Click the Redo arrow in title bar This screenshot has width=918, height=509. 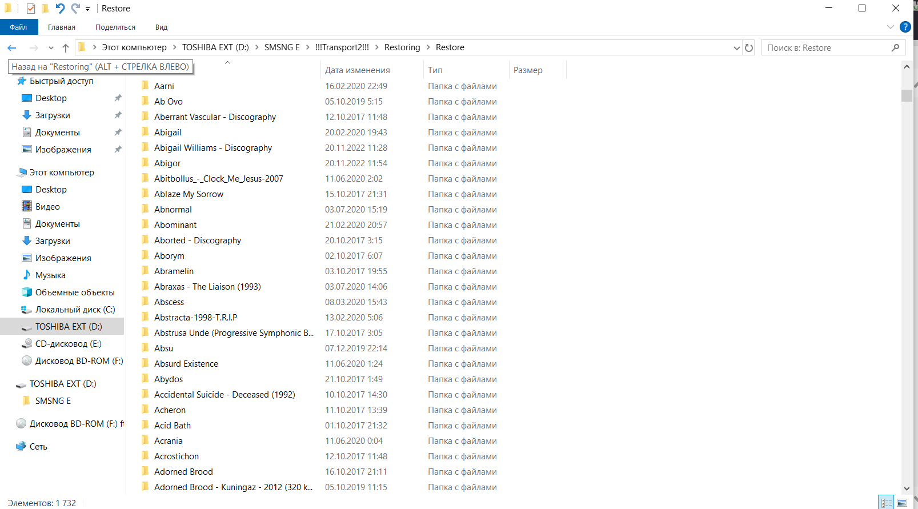click(75, 9)
